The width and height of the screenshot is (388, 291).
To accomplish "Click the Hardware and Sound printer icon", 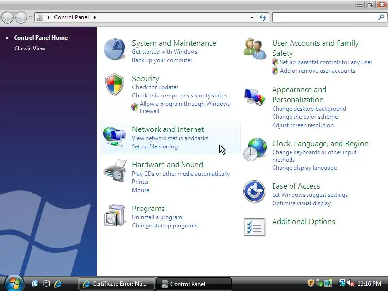I will coord(115,171).
